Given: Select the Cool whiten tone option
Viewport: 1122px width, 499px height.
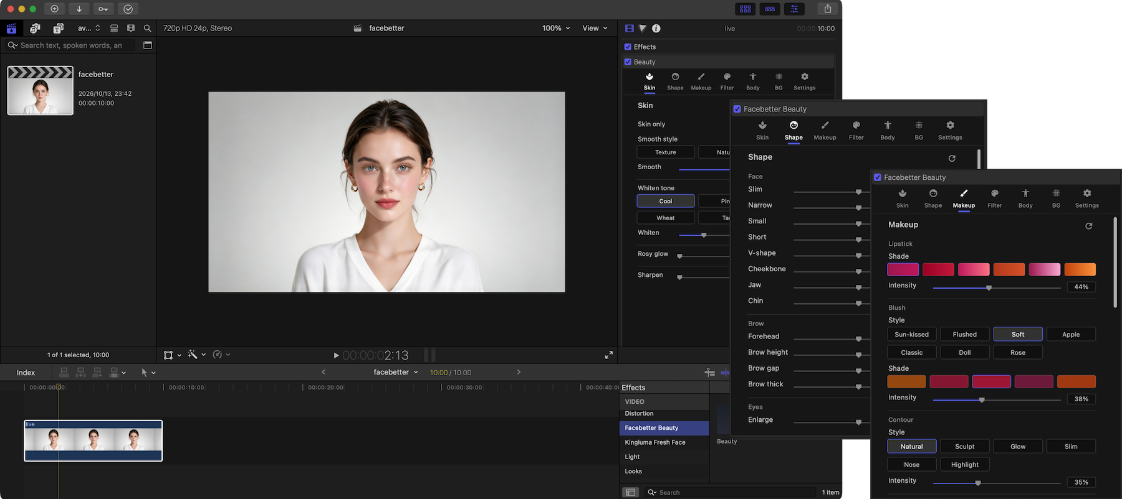Looking at the screenshot, I should pos(666,201).
